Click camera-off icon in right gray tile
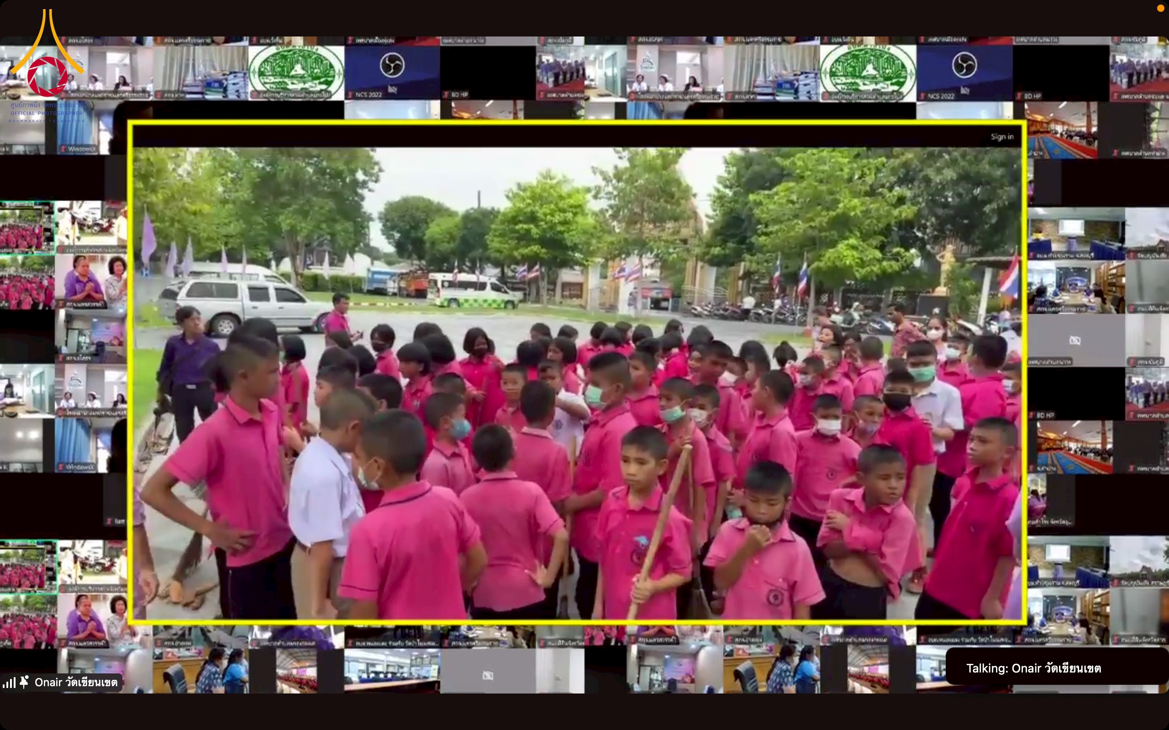Image resolution: width=1169 pixels, height=730 pixels. click(x=1075, y=340)
